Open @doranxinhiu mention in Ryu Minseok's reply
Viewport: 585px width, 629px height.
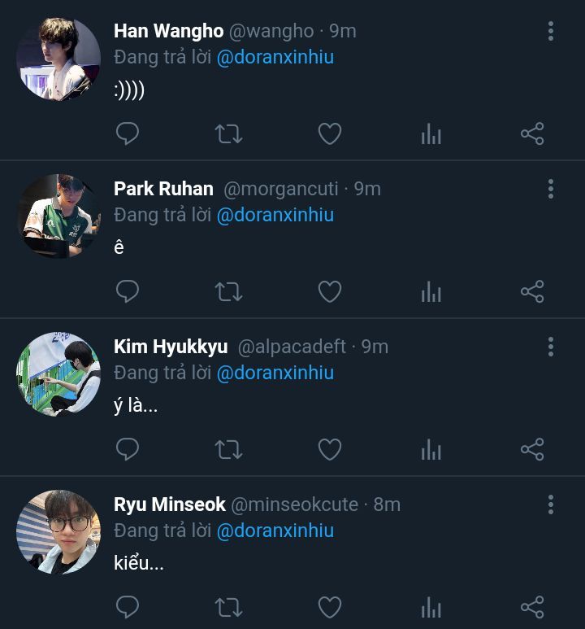click(275, 531)
